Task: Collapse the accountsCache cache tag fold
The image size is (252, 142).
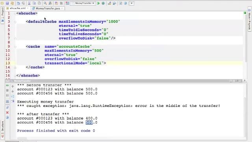Action: [15, 47]
